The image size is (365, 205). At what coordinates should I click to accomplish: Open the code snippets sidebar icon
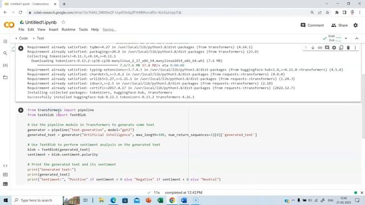click(5, 166)
